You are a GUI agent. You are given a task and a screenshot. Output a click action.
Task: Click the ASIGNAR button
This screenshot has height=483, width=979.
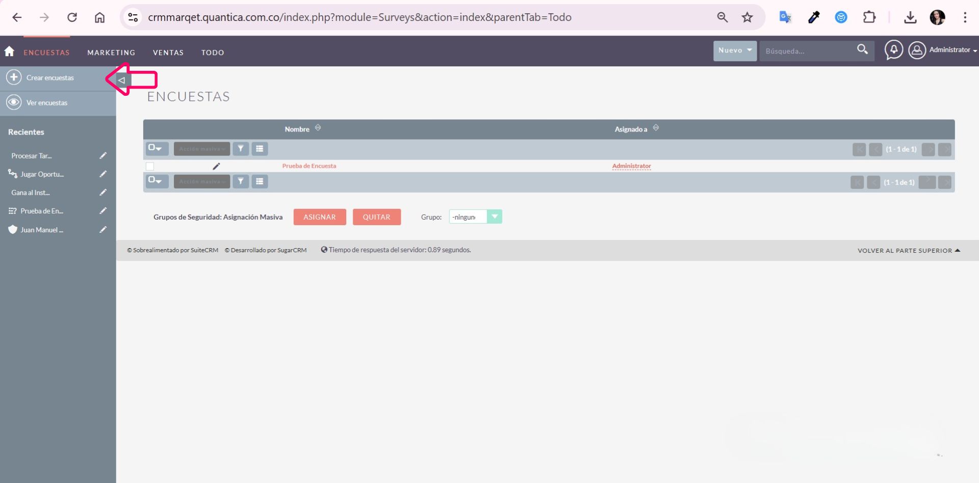click(320, 217)
